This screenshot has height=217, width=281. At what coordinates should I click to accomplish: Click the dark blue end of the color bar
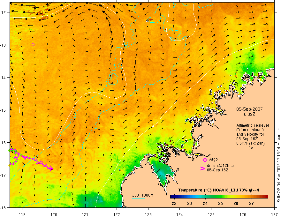172,197
